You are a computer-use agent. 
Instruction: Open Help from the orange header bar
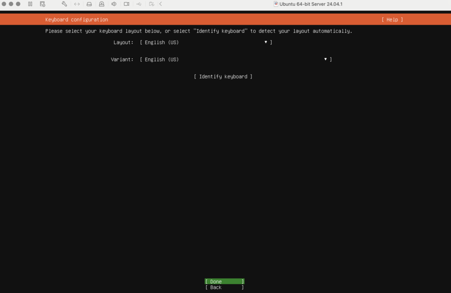point(391,19)
